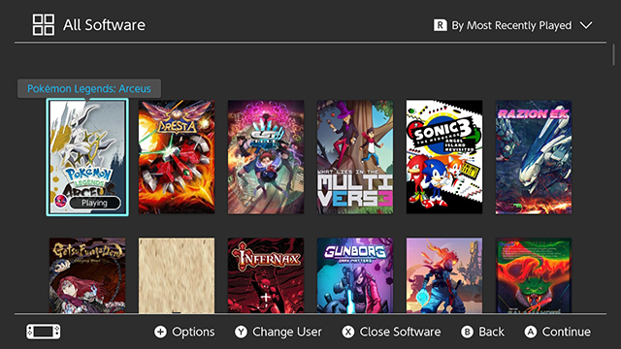Click the B button icon
621x349 pixels.
point(468,332)
